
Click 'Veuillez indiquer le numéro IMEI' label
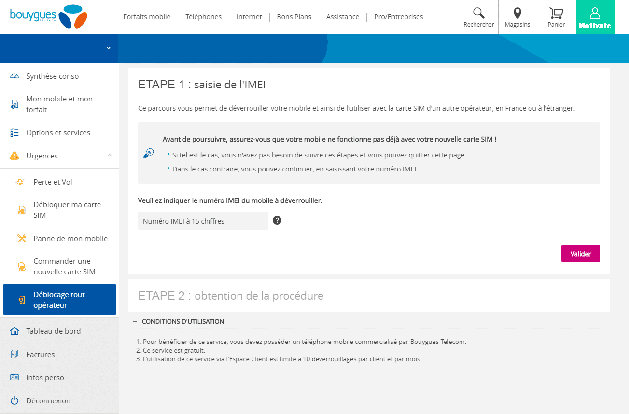pyautogui.click(x=230, y=200)
